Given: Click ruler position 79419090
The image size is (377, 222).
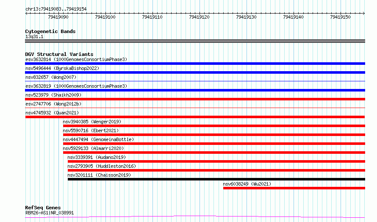Looking at the screenshot, I should coord(58,17).
